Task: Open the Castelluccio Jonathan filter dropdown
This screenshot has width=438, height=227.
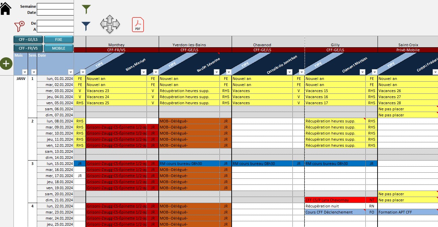Action: (289, 72)
